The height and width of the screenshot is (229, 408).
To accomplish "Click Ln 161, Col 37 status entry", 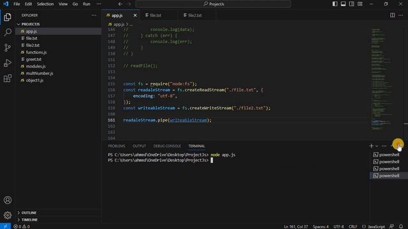I will pos(296,226).
